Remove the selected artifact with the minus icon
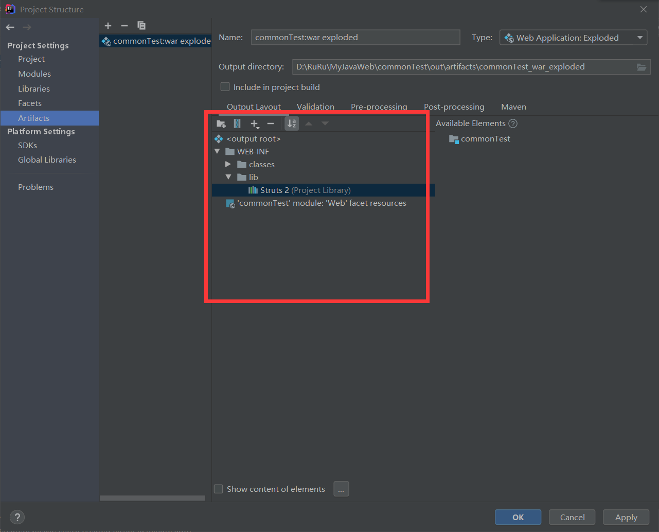The width and height of the screenshot is (659, 532). click(124, 26)
